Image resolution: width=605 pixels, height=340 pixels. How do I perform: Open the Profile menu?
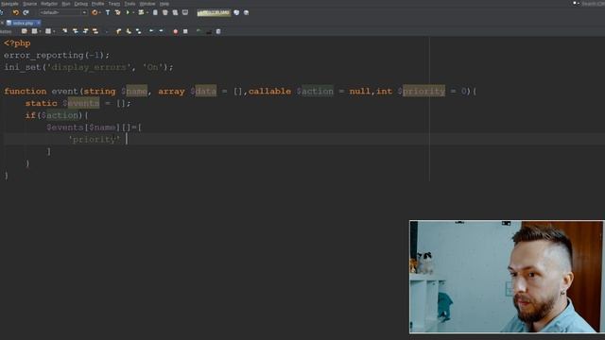click(97, 4)
